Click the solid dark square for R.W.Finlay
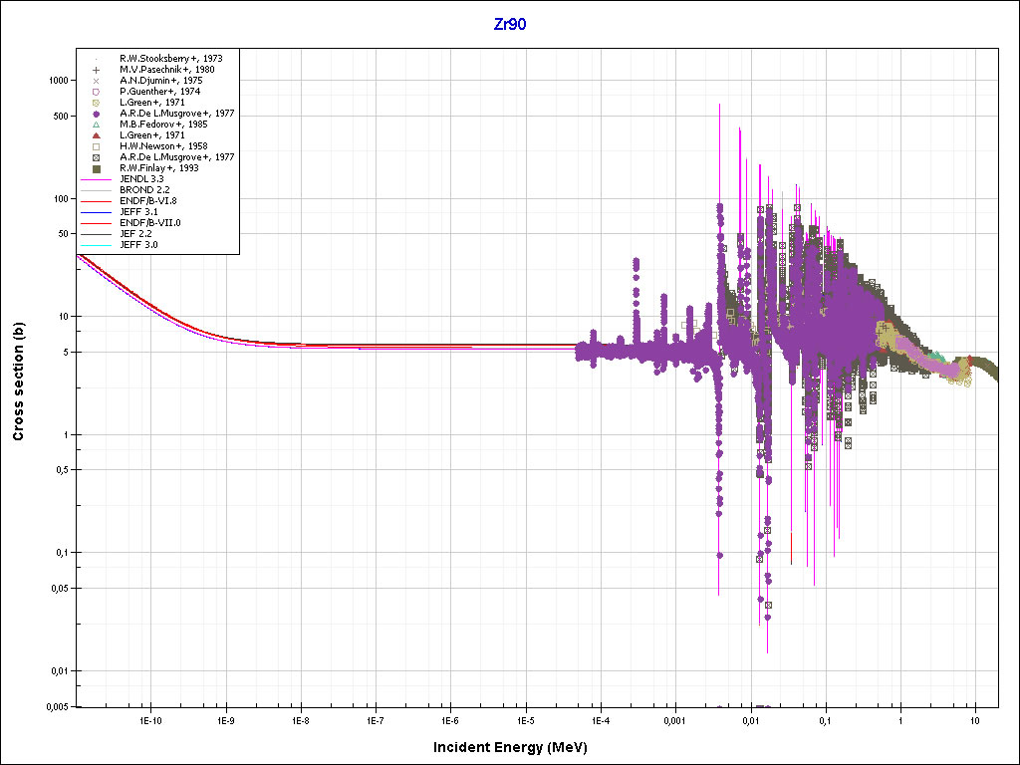 [x=96, y=168]
